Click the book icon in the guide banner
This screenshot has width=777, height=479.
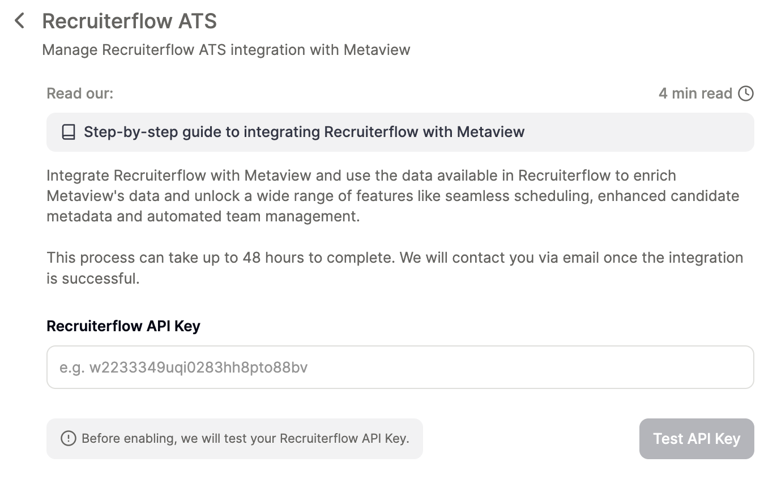click(x=69, y=132)
